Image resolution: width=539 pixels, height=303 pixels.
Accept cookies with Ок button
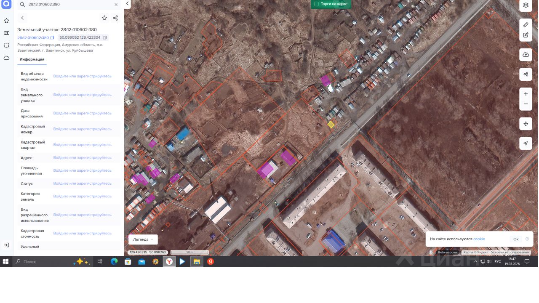coord(516,239)
